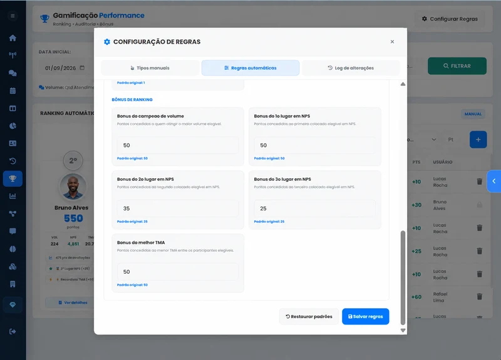Image resolution: width=501 pixels, height=360 pixels.
Task: Delete the +60 Rafael Lima entry
Action: pyautogui.click(x=479, y=297)
